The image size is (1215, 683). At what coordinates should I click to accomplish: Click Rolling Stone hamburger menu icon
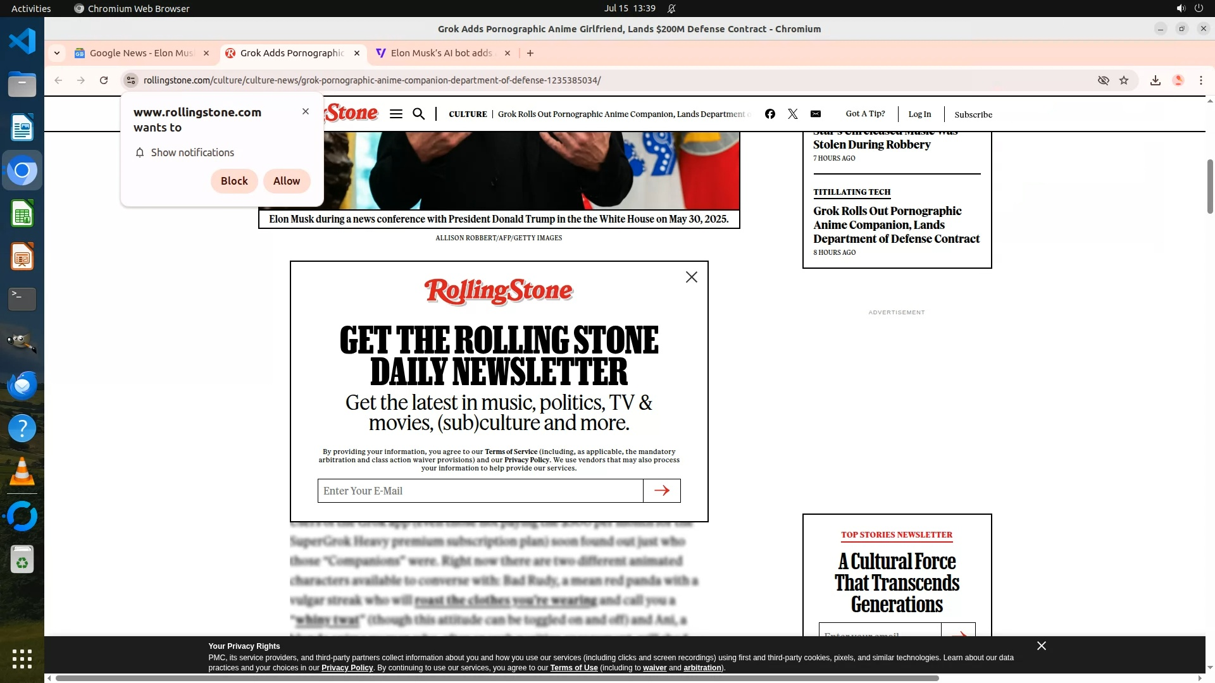396,114
